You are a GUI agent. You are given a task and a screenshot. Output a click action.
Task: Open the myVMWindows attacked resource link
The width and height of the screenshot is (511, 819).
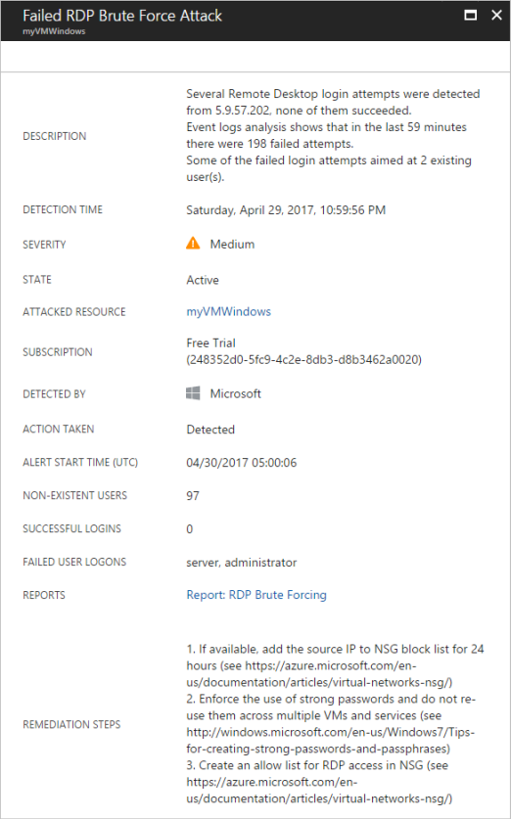[x=228, y=312]
